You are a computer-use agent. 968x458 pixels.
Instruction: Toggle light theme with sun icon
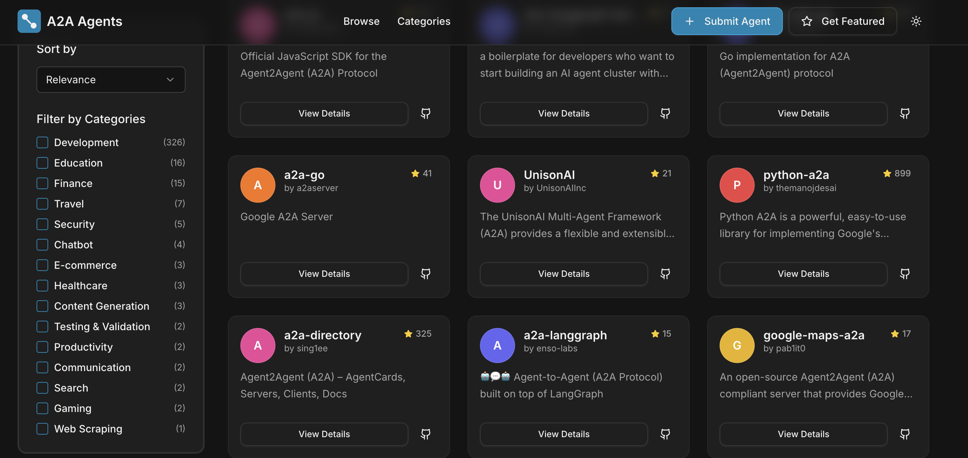coord(916,22)
